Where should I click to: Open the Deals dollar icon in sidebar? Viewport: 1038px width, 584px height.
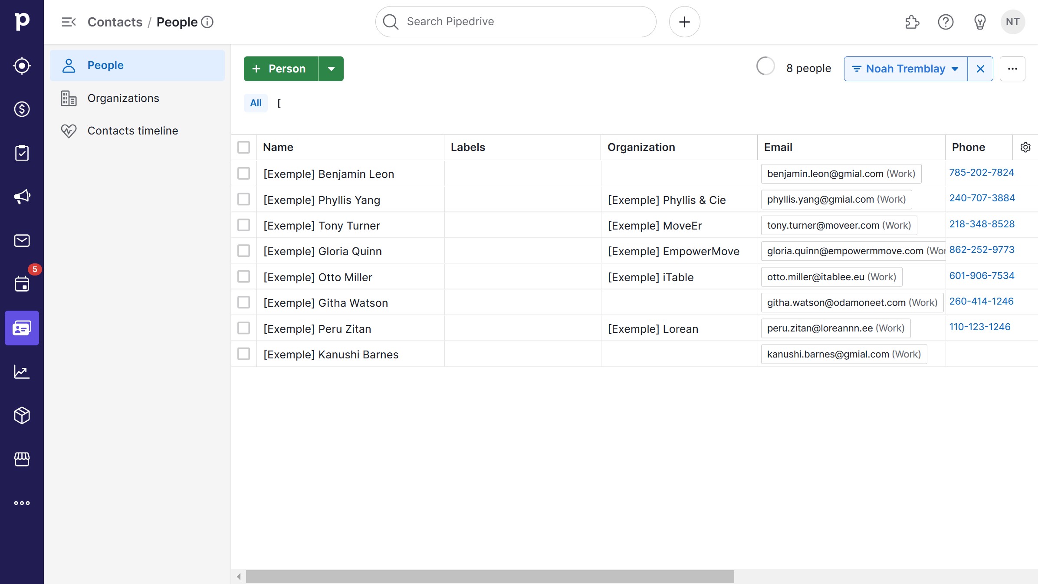click(22, 109)
